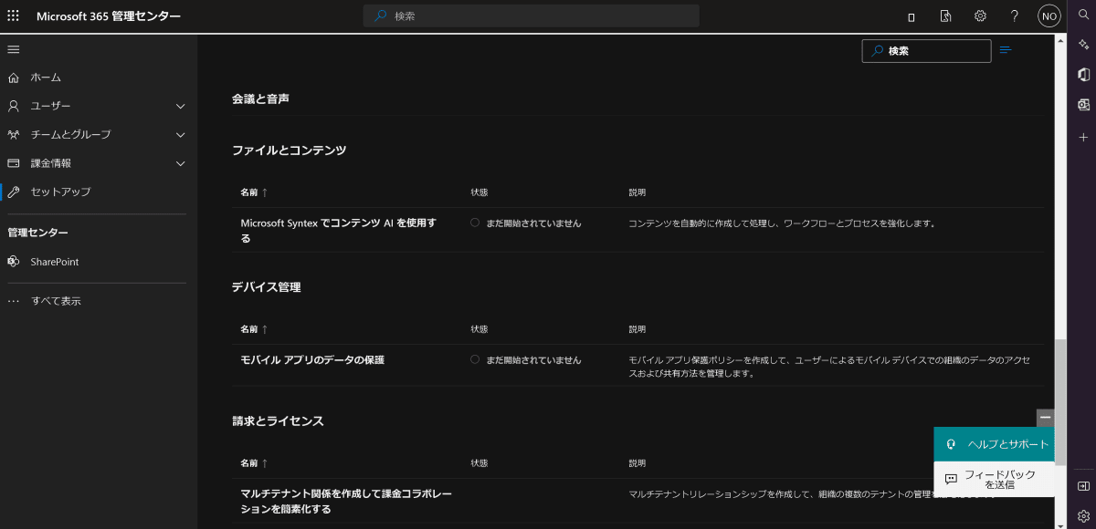Open the NO account avatar

coord(1049,16)
